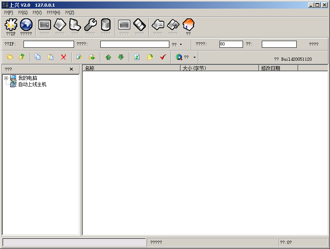The width and height of the screenshot is (330, 249).
Task: Close the left tree panel
Action: click(71, 69)
